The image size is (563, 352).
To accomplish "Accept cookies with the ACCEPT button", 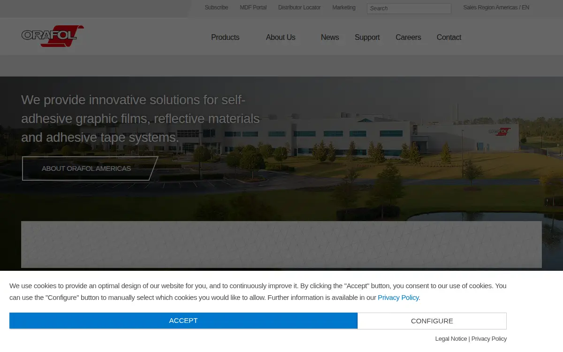I will pos(183,321).
